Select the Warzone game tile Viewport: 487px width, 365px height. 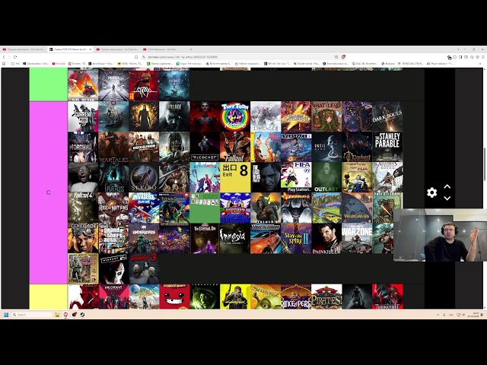click(x=357, y=238)
